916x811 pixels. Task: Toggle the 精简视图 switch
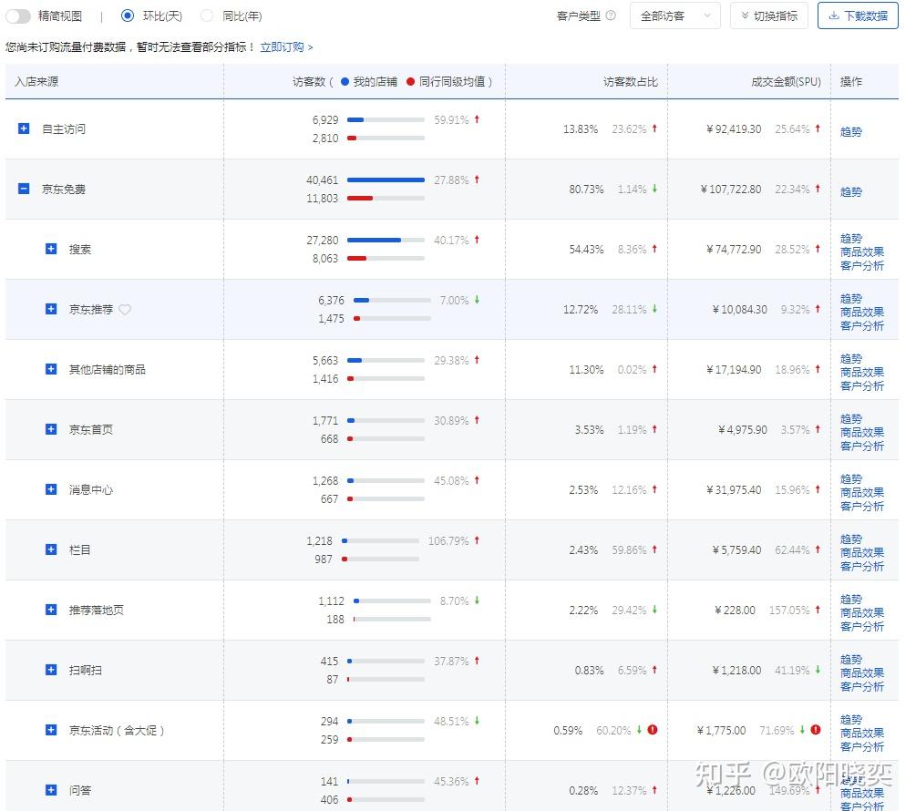(x=18, y=15)
